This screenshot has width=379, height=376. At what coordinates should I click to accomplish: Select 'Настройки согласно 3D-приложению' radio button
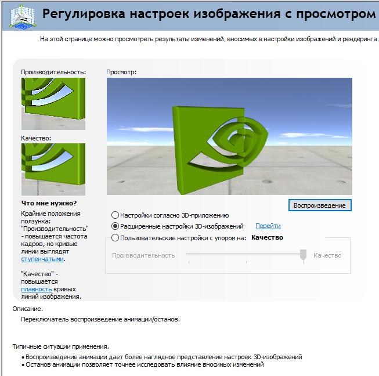115,215
